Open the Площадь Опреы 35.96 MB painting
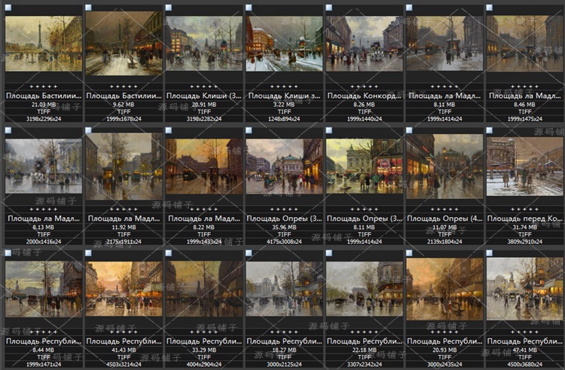The image size is (565, 370). (x=284, y=167)
